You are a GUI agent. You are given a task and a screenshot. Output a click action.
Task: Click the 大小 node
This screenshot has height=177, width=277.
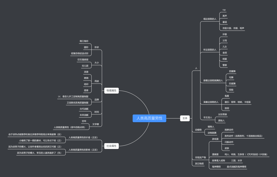pyautogui.click(x=97, y=63)
